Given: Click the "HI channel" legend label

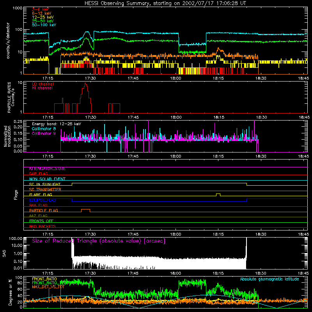Looking at the screenshot, I should [43, 88].
